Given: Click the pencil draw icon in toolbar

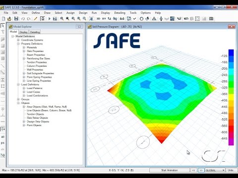Looking at the screenshot, I should point(35,19).
